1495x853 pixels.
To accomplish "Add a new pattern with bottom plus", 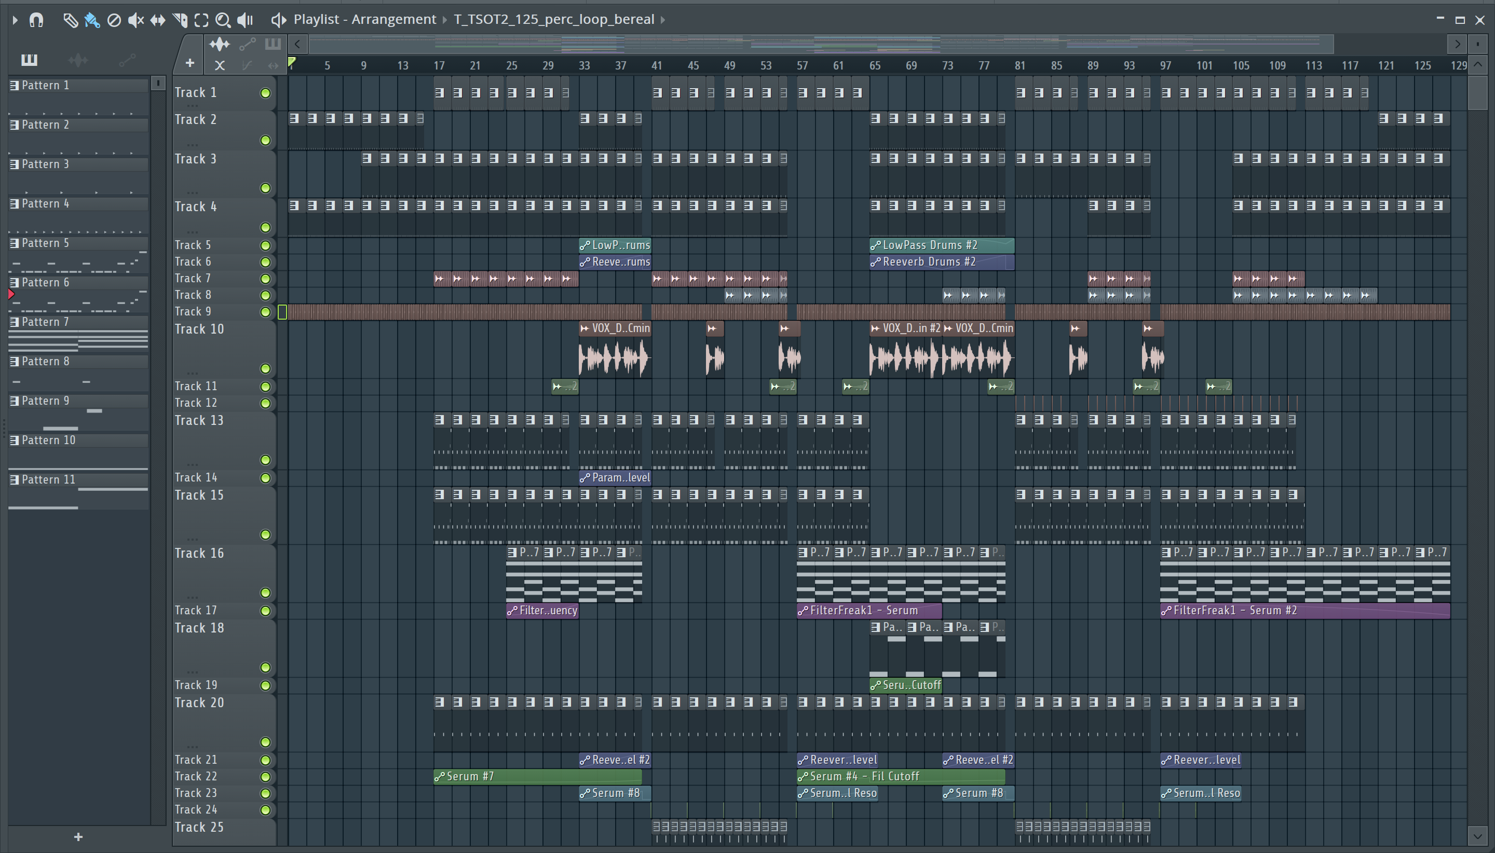I will 78,836.
